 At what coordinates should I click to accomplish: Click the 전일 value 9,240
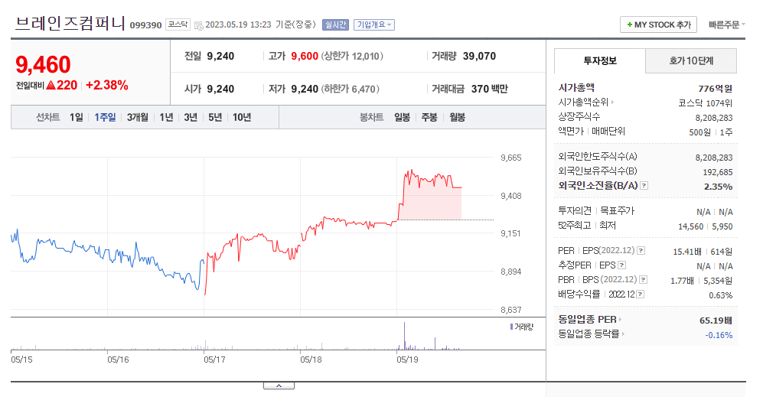click(220, 56)
